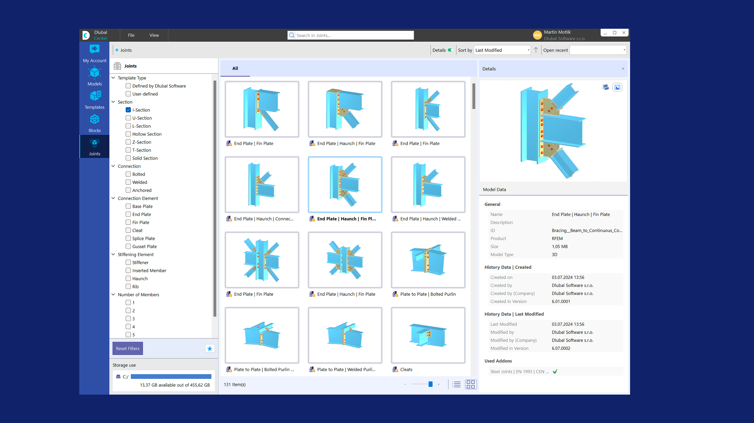The width and height of the screenshot is (754, 423).
Task: Turn off the Details toggle
Action: coord(450,50)
